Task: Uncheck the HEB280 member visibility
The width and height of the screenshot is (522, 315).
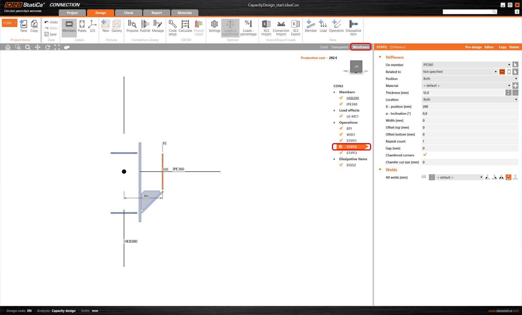Action: pos(341,98)
